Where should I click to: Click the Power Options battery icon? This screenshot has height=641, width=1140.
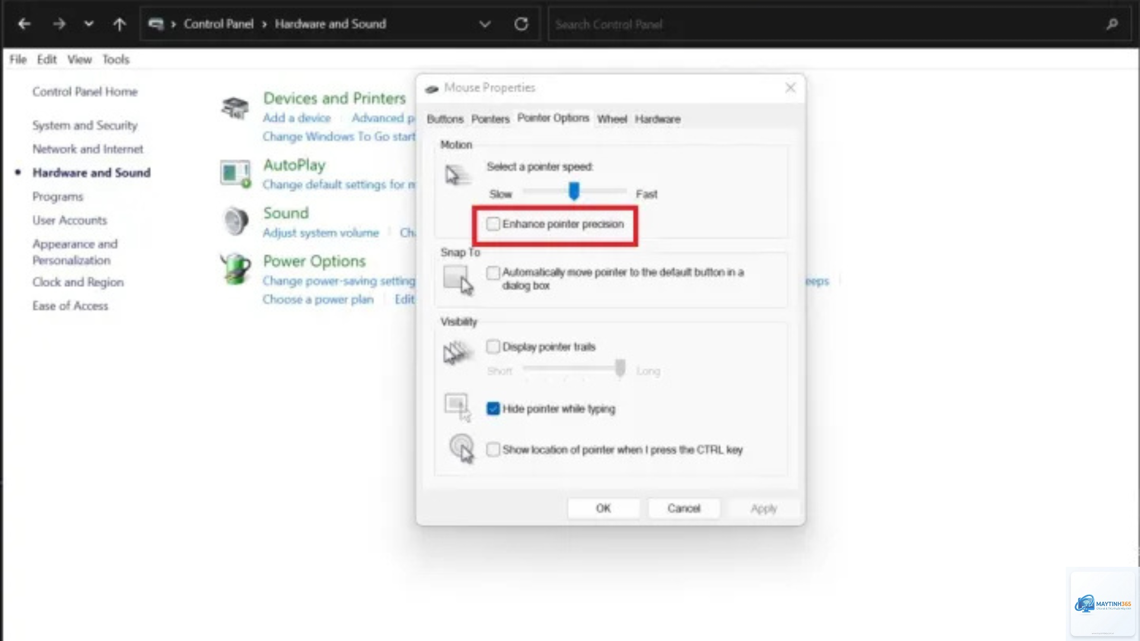pyautogui.click(x=236, y=269)
